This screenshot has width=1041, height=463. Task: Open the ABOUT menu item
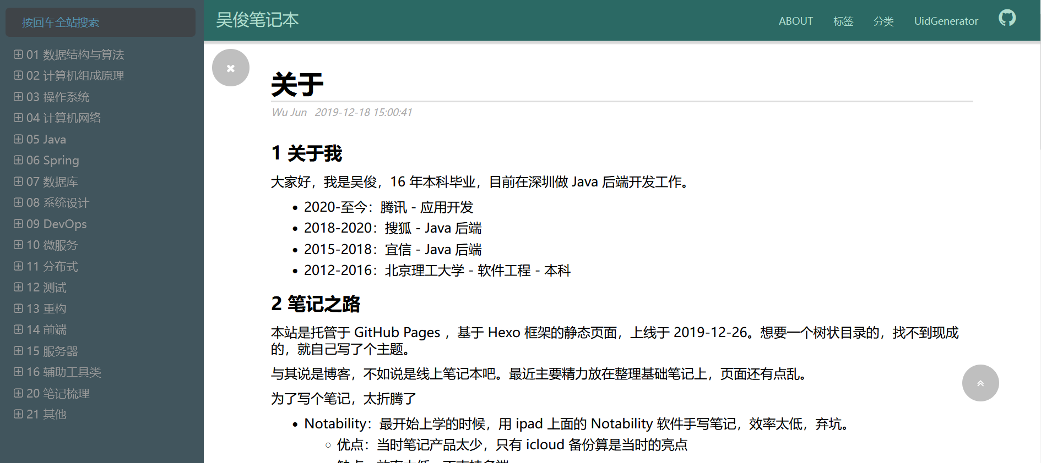(x=795, y=21)
